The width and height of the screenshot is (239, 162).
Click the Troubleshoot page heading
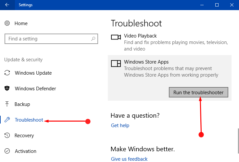(136, 23)
